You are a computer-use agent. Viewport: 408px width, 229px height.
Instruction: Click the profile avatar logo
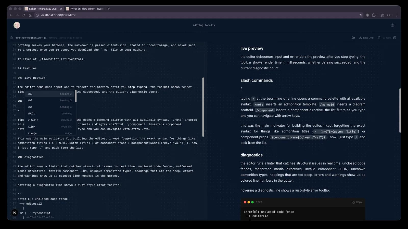(17, 25)
